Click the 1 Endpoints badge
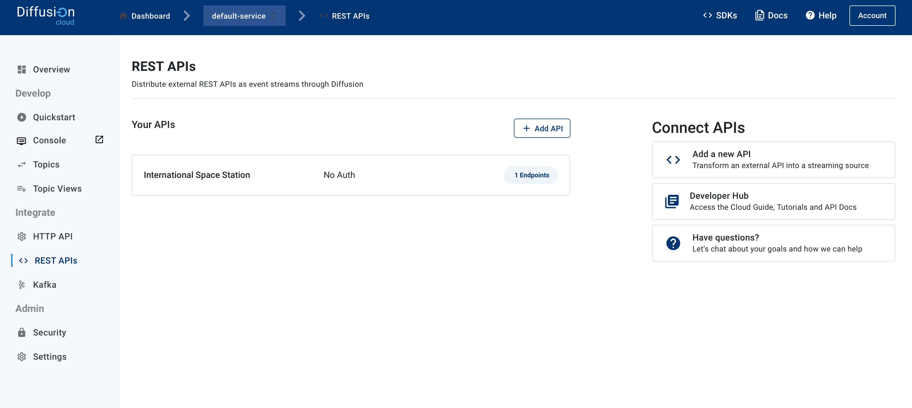Screen dimensions: 912x408 [531, 175]
